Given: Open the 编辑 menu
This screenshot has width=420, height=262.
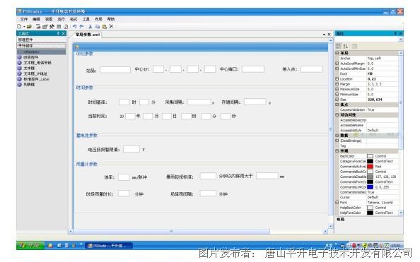Looking at the screenshot, I should pyautogui.click(x=36, y=19).
